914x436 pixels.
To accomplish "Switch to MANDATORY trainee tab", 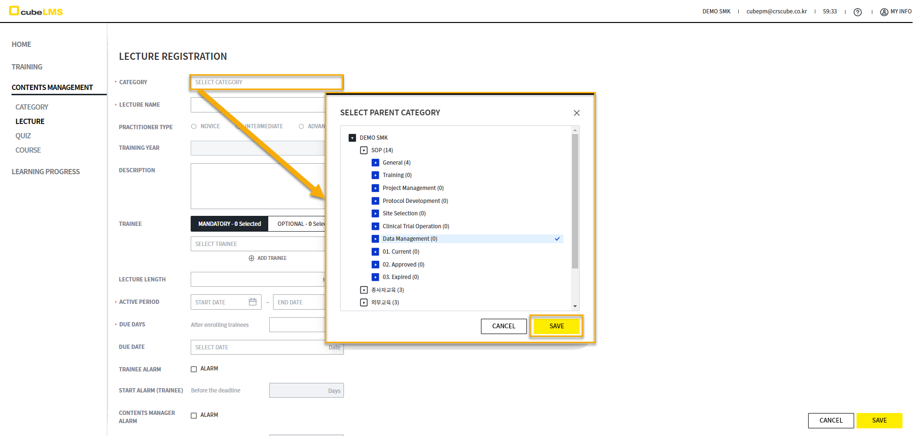I will (229, 224).
